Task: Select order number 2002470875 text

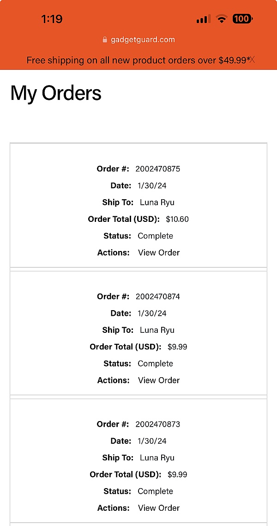Action: (158, 169)
